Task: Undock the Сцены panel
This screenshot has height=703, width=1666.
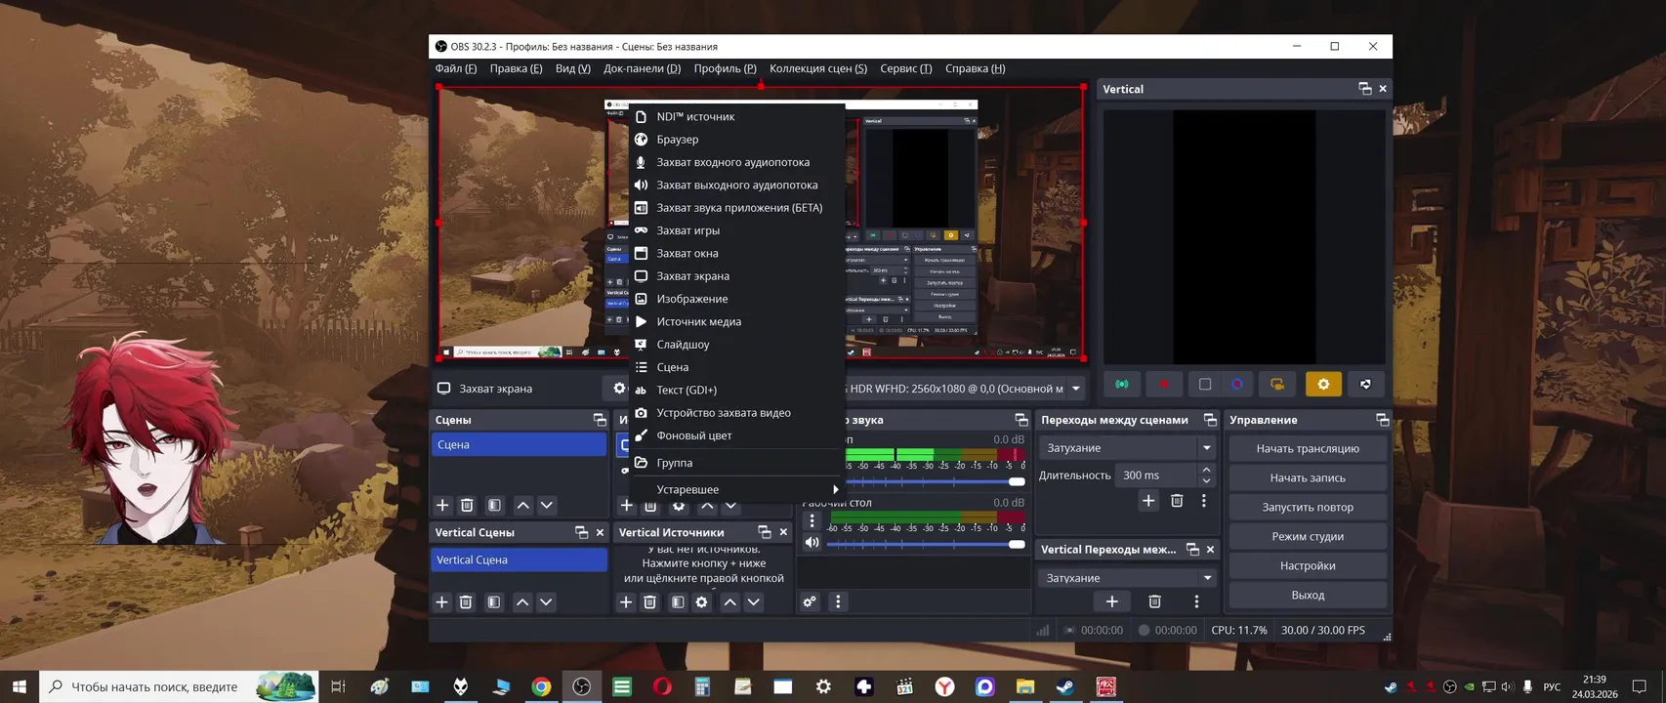Action: 600,420
